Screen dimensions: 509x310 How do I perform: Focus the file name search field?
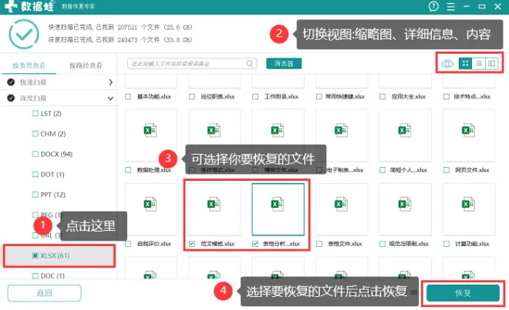point(192,64)
